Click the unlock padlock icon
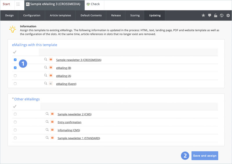232x164 pixels. tap(215, 15)
